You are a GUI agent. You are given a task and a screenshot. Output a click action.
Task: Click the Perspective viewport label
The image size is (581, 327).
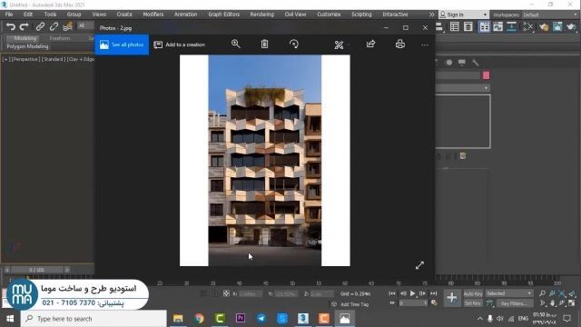click(25, 59)
